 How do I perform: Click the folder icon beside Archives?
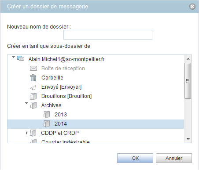(x=33, y=105)
